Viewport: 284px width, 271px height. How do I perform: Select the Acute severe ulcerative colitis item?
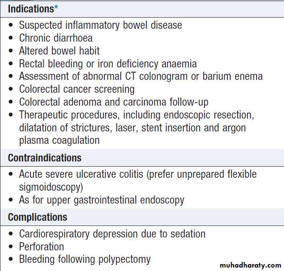(137, 174)
